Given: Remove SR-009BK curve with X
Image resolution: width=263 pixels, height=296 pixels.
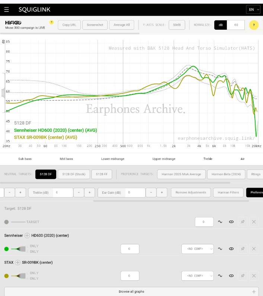Looking at the screenshot, I should pos(254,276).
